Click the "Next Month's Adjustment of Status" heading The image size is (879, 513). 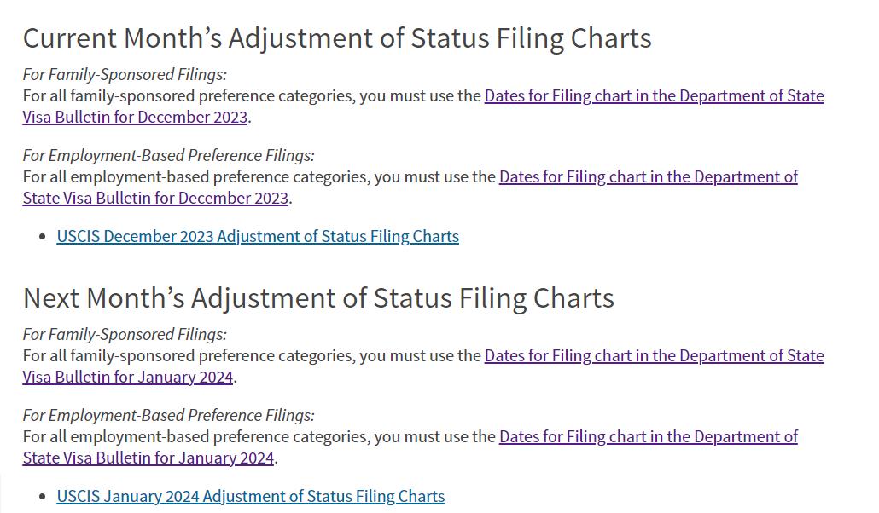pos(318,297)
